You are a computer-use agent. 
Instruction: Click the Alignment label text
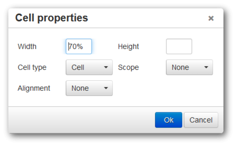34,88
